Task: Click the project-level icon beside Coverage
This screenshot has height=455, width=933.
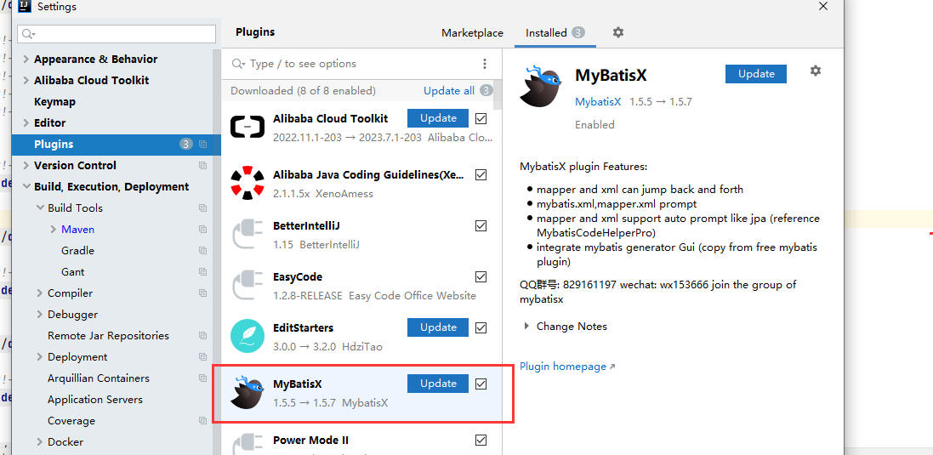Action: click(x=203, y=420)
